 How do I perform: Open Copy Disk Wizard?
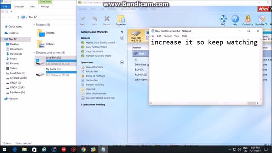(x=92, y=51)
